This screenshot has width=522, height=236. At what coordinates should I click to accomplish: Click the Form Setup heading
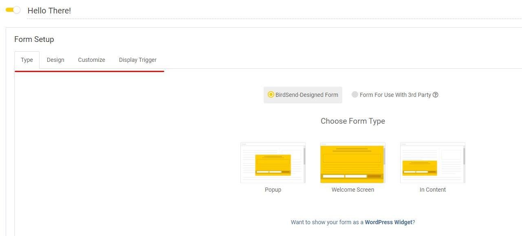point(34,39)
